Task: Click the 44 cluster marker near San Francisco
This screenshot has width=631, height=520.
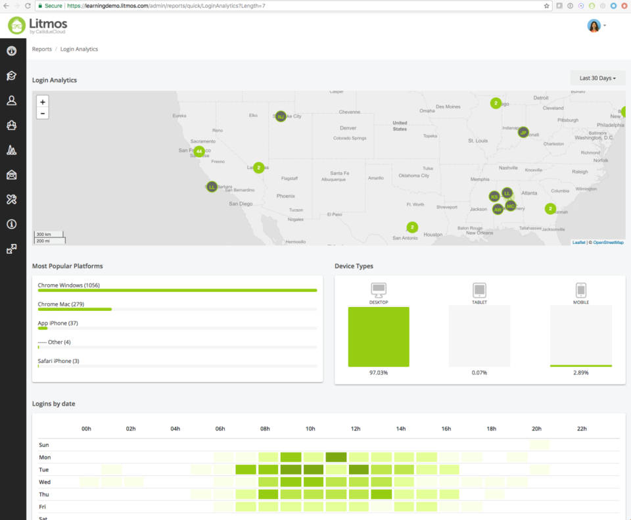Action: (199, 151)
